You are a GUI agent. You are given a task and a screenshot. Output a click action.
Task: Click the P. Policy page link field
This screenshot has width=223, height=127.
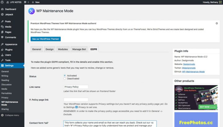coord(76,99)
